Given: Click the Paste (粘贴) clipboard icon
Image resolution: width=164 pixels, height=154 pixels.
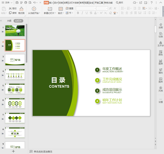Looking at the screenshot, I should point(4,9).
